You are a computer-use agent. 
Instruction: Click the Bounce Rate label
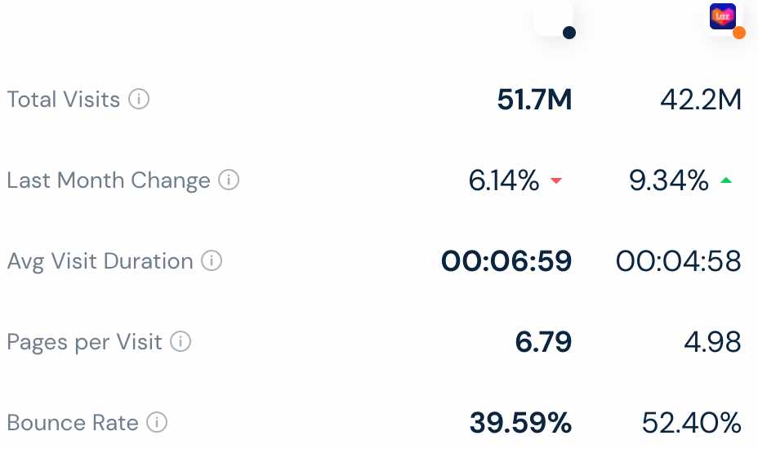(x=73, y=422)
